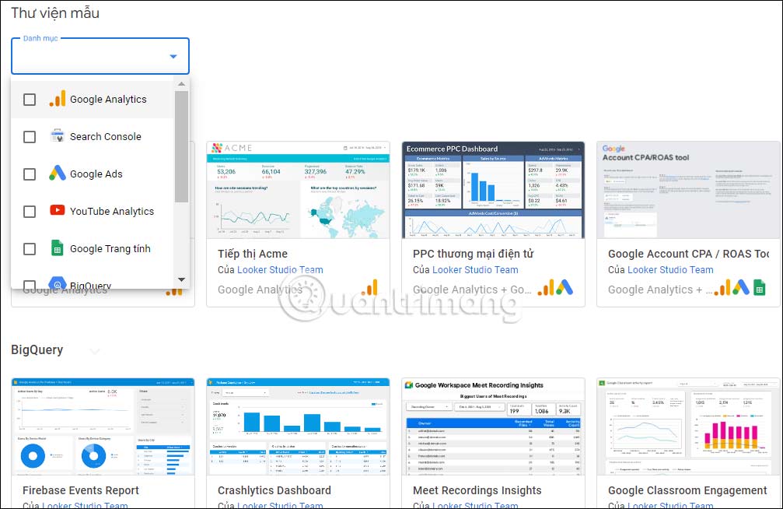Click the green Google Sheets icon in dropdown

tap(58, 247)
